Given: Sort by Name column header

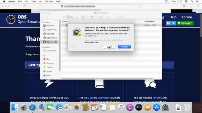Looking at the screenshot, I should pos(64,21).
